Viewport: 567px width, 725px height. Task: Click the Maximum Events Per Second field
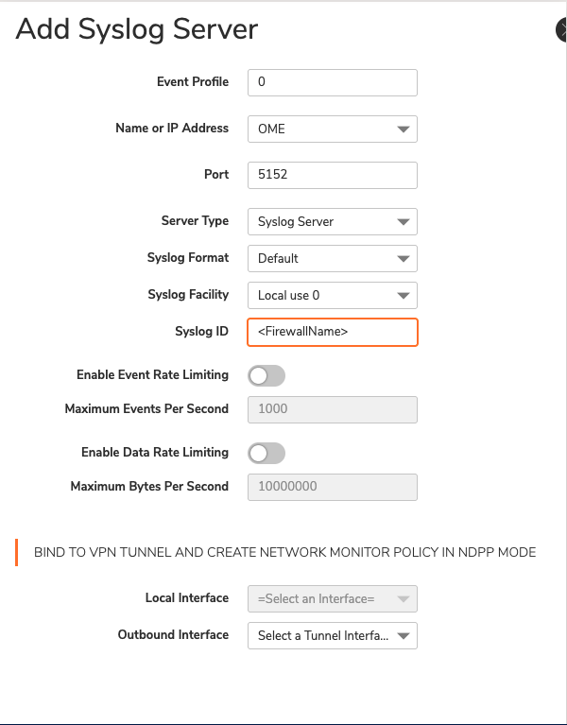click(332, 409)
